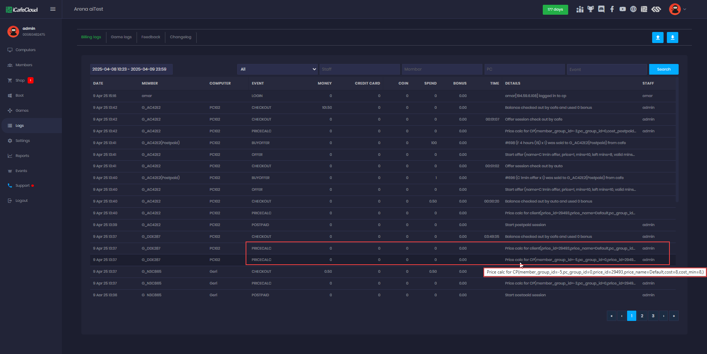Image resolution: width=707 pixels, height=354 pixels.
Task: Click the globe website icon
Action: (633, 9)
